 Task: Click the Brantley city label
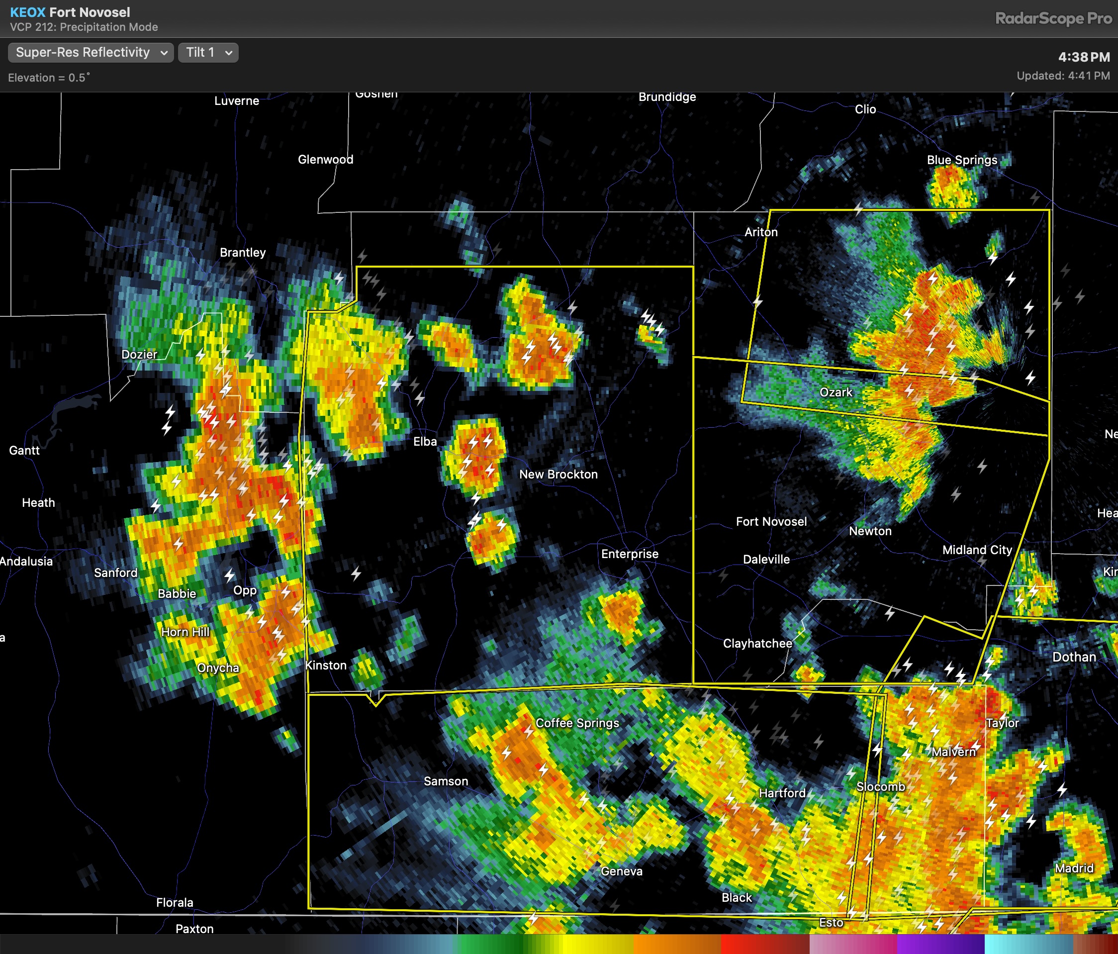coord(242,253)
